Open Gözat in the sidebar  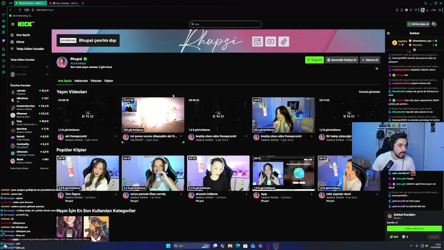tap(20, 42)
